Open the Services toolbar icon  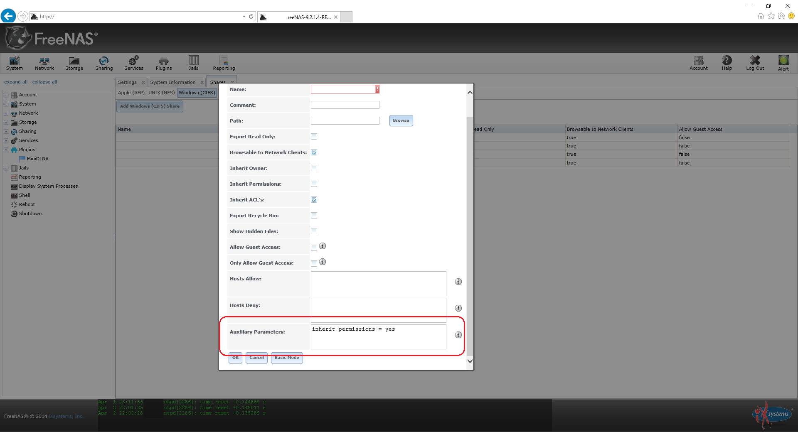coord(134,63)
